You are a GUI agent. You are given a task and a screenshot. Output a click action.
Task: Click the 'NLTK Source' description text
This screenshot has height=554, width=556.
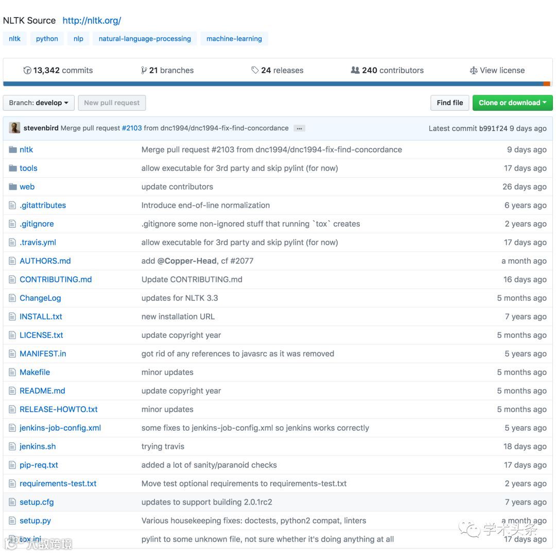(29, 21)
